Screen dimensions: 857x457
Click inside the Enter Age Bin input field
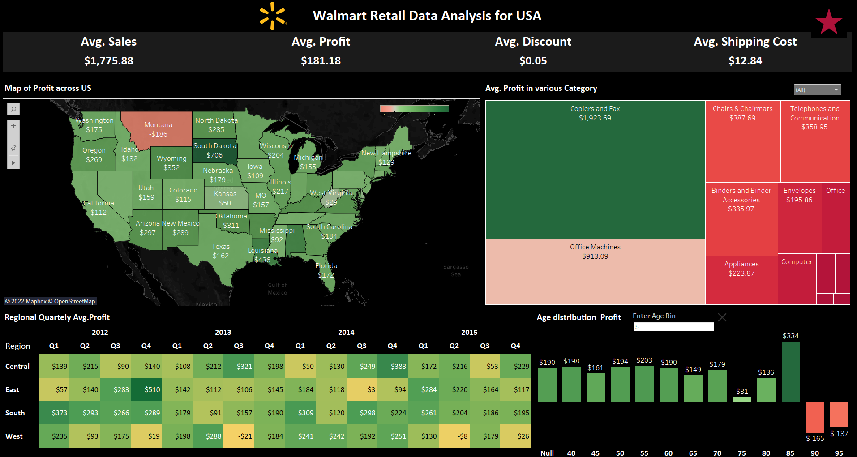(673, 327)
